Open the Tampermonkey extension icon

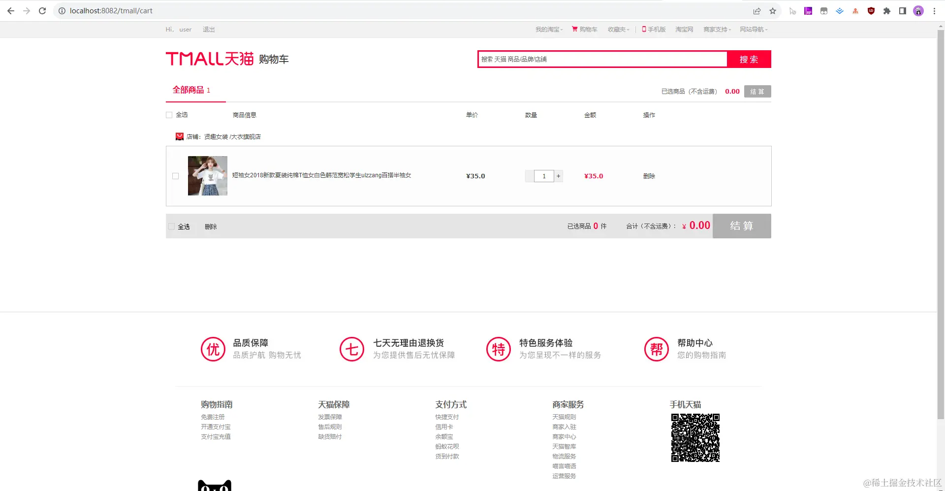click(824, 11)
